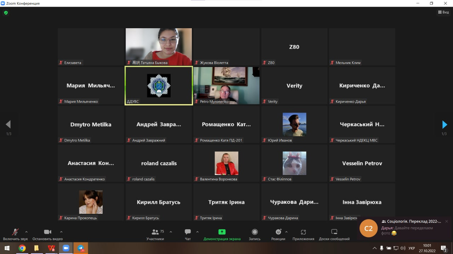453x254 pixels.
Task: Open video options arrow beside camera
Action: [61, 232]
